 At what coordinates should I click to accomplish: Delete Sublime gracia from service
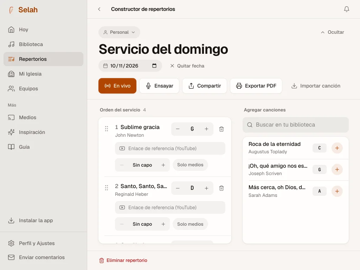point(221,129)
